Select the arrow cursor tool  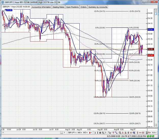[x=109, y=133]
